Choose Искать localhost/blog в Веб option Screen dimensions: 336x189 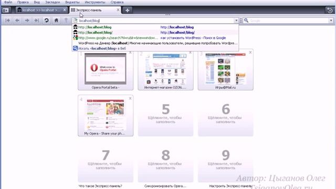coord(155,48)
